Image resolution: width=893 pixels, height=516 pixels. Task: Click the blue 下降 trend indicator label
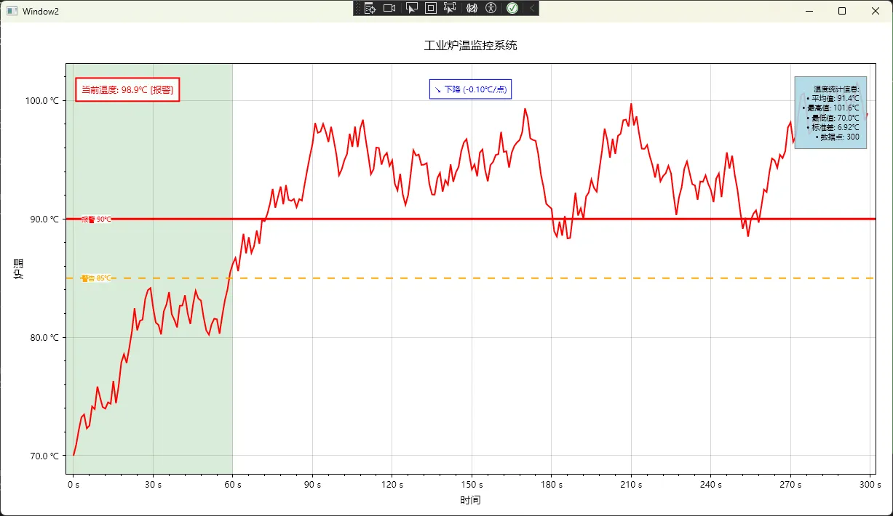point(470,89)
